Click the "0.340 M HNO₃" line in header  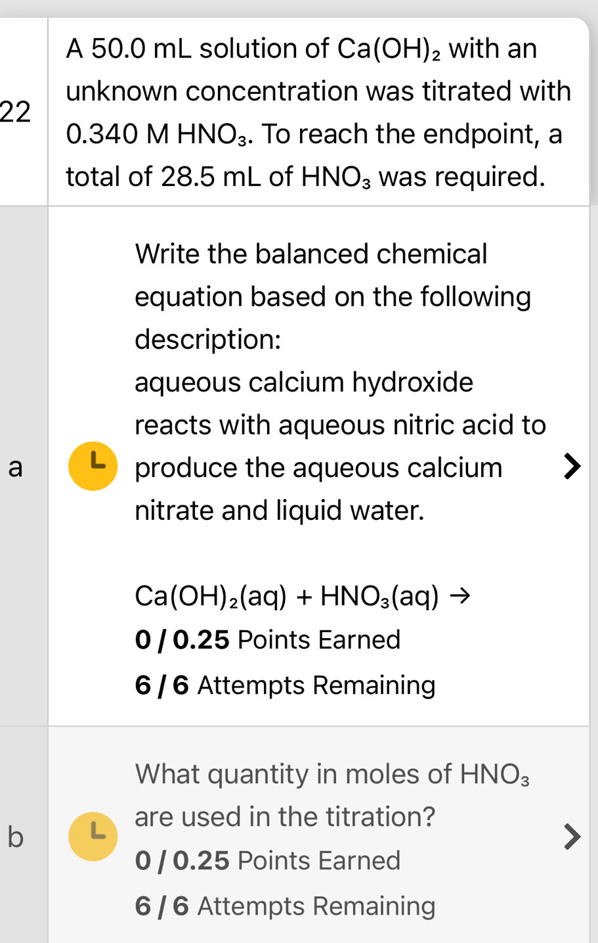pos(314,134)
